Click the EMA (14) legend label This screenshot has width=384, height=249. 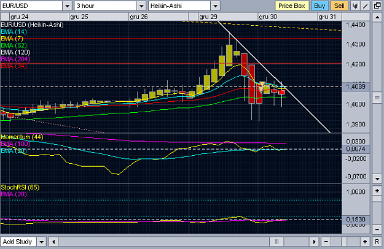[14, 32]
